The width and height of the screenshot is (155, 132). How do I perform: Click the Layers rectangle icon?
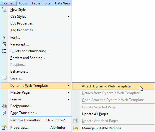[4, 78]
